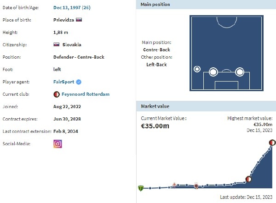
Task: Open the Feyenoord Rotterdam club link
Action: (86, 94)
